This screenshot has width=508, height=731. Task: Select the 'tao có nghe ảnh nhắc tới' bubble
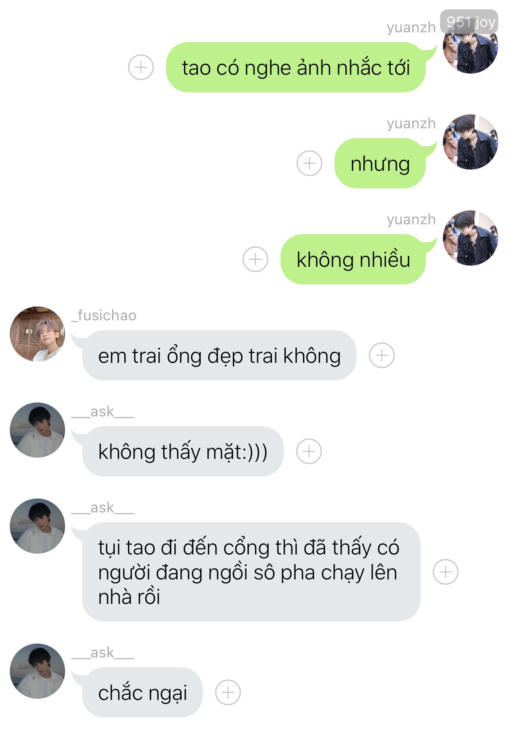tap(296, 67)
